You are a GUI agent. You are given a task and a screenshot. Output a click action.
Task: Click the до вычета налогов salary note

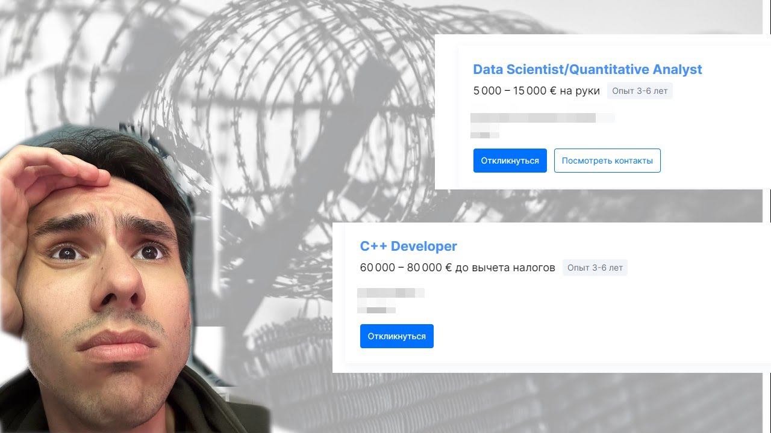click(505, 268)
